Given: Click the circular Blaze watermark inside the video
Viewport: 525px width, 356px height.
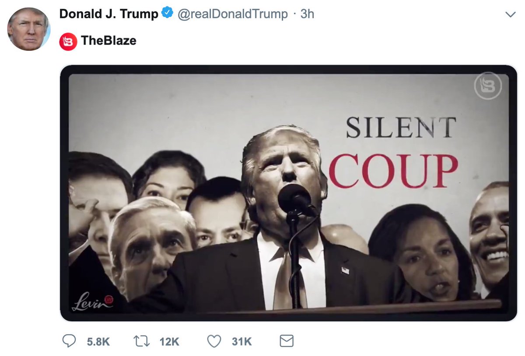Looking at the screenshot, I should pos(488,86).
